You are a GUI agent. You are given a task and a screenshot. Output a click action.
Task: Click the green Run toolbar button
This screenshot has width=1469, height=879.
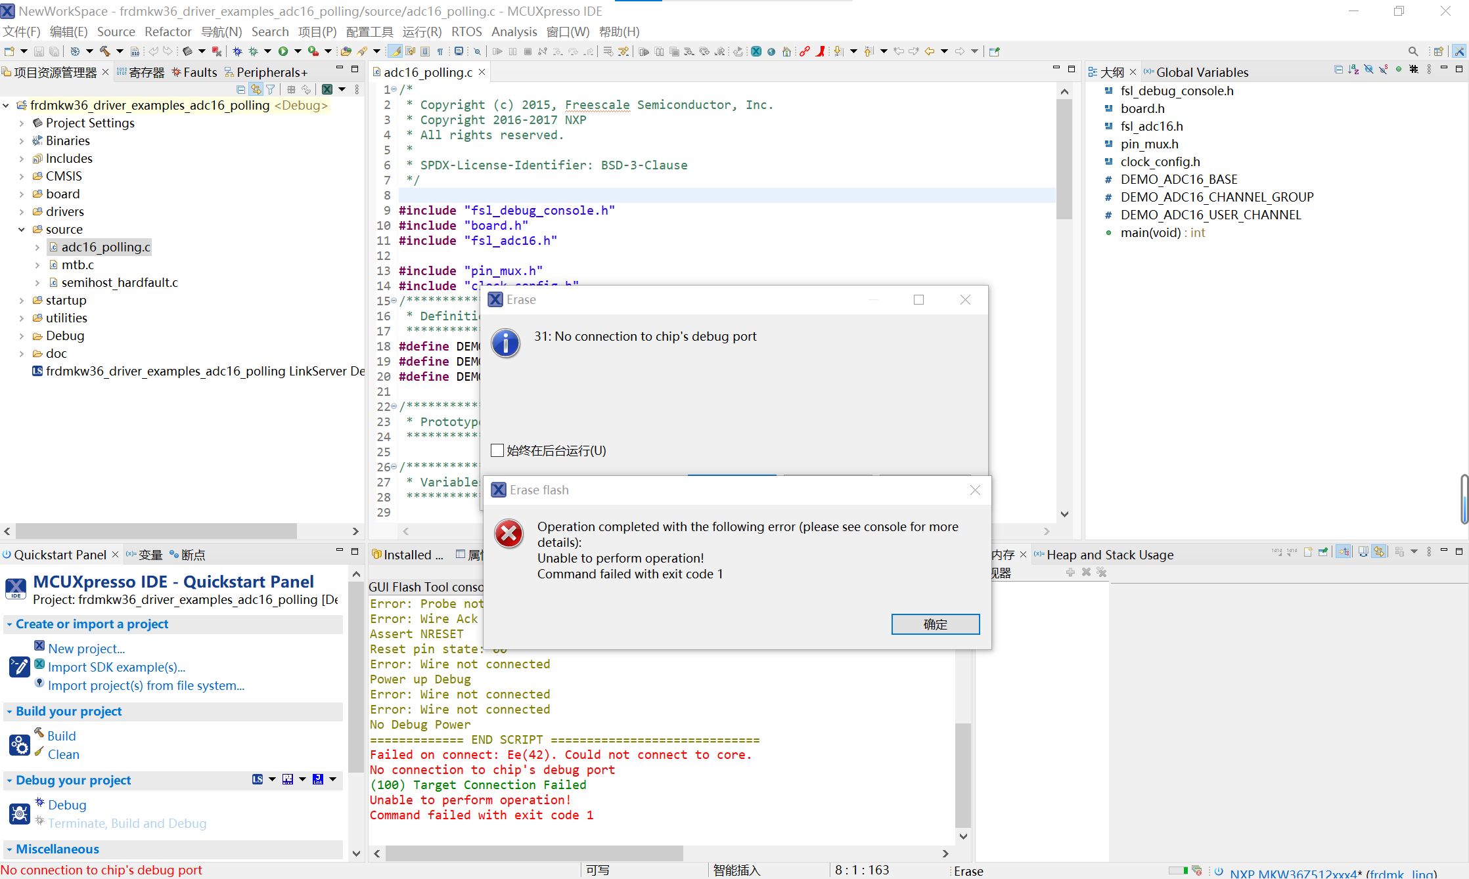coord(283,51)
